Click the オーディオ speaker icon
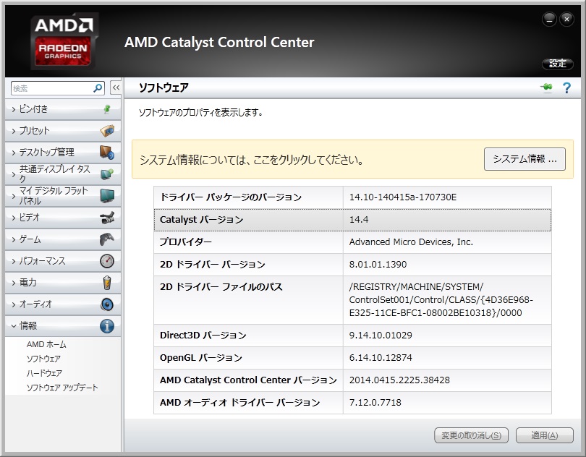The width and height of the screenshot is (586, 457). point(106,304)
